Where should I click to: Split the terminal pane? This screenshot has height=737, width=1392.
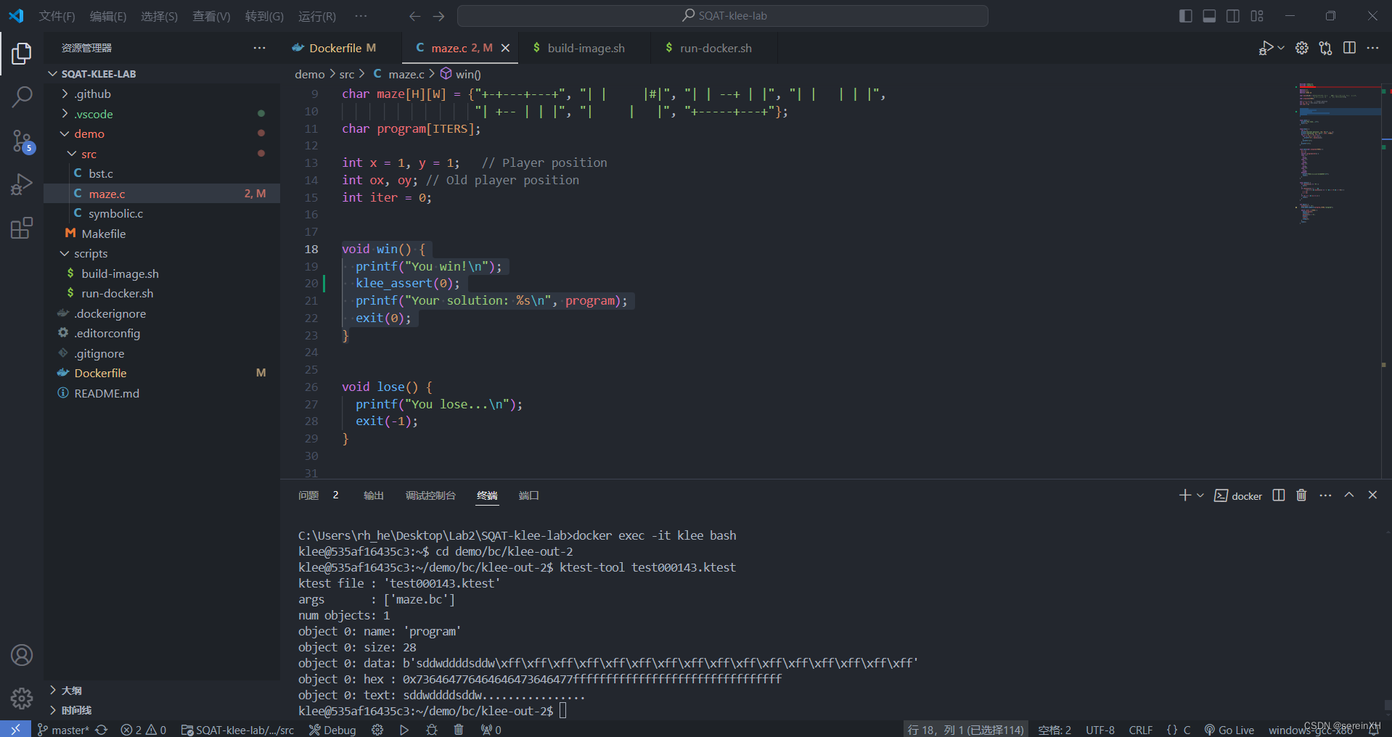click(1279, 495)
